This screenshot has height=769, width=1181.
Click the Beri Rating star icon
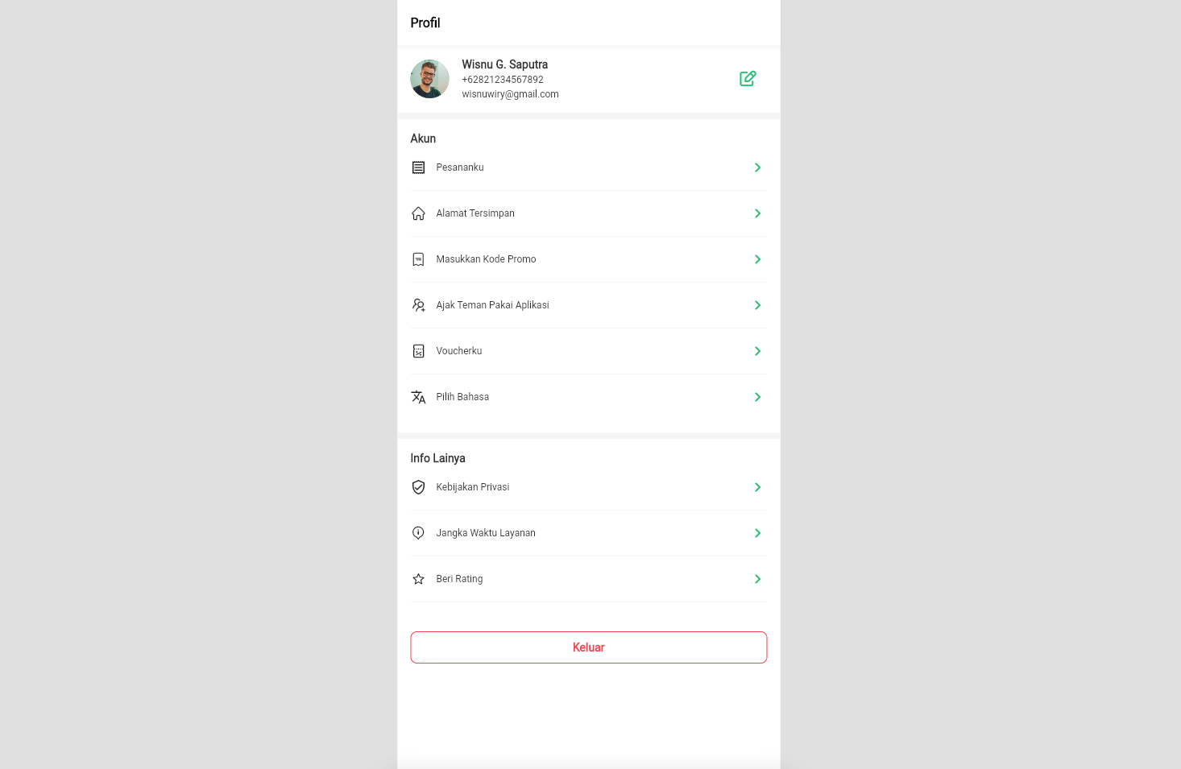tap(418, 579)
